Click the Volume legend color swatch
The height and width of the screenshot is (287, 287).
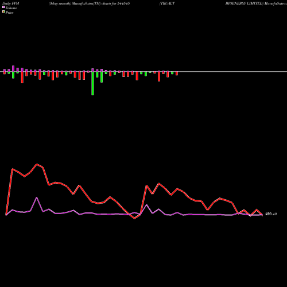pyautogui.click(x=3, y=7)
